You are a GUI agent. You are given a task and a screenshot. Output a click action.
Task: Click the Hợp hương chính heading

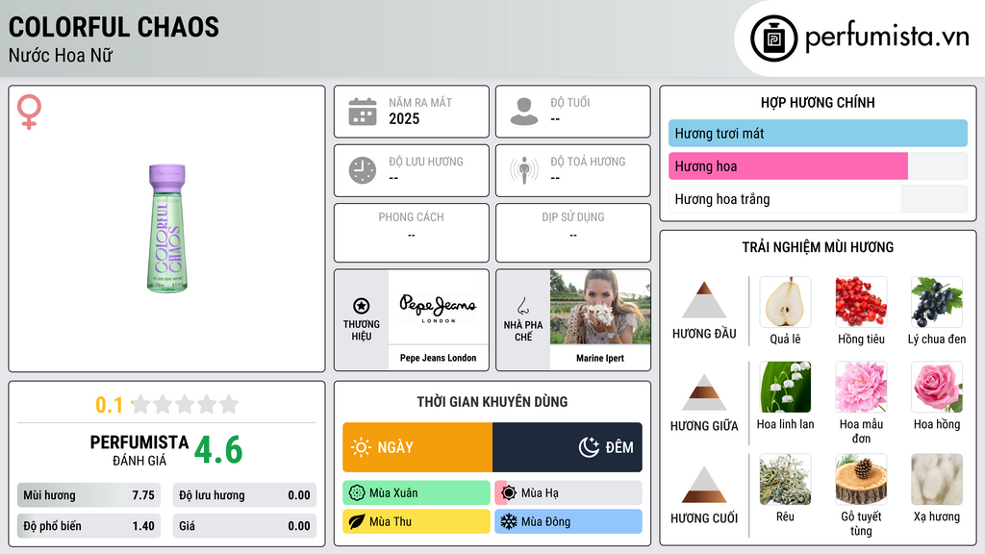click(x=818, y=102)
